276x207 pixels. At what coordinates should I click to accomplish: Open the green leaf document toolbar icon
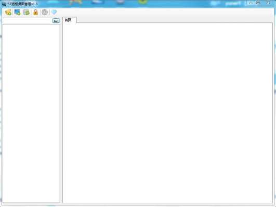click(x=27, y=12)
